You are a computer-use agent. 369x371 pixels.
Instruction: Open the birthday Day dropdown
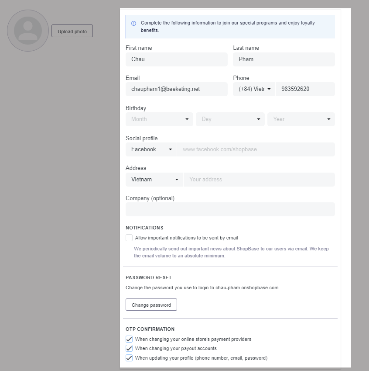pos(230,119)
